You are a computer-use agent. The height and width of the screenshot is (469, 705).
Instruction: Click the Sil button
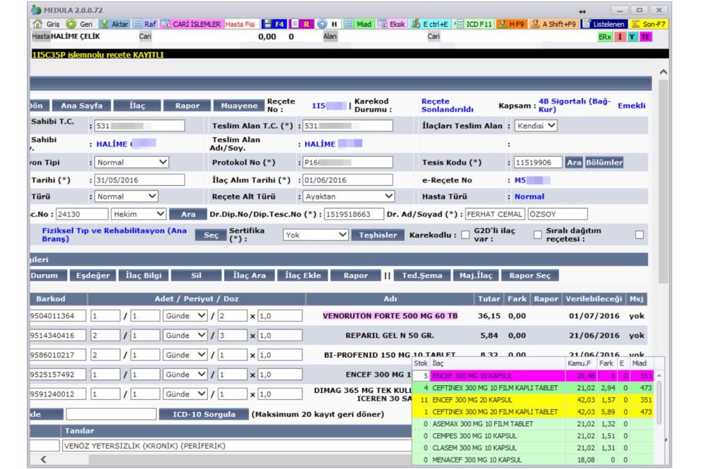pyautogui.click(x=196, y=275)
